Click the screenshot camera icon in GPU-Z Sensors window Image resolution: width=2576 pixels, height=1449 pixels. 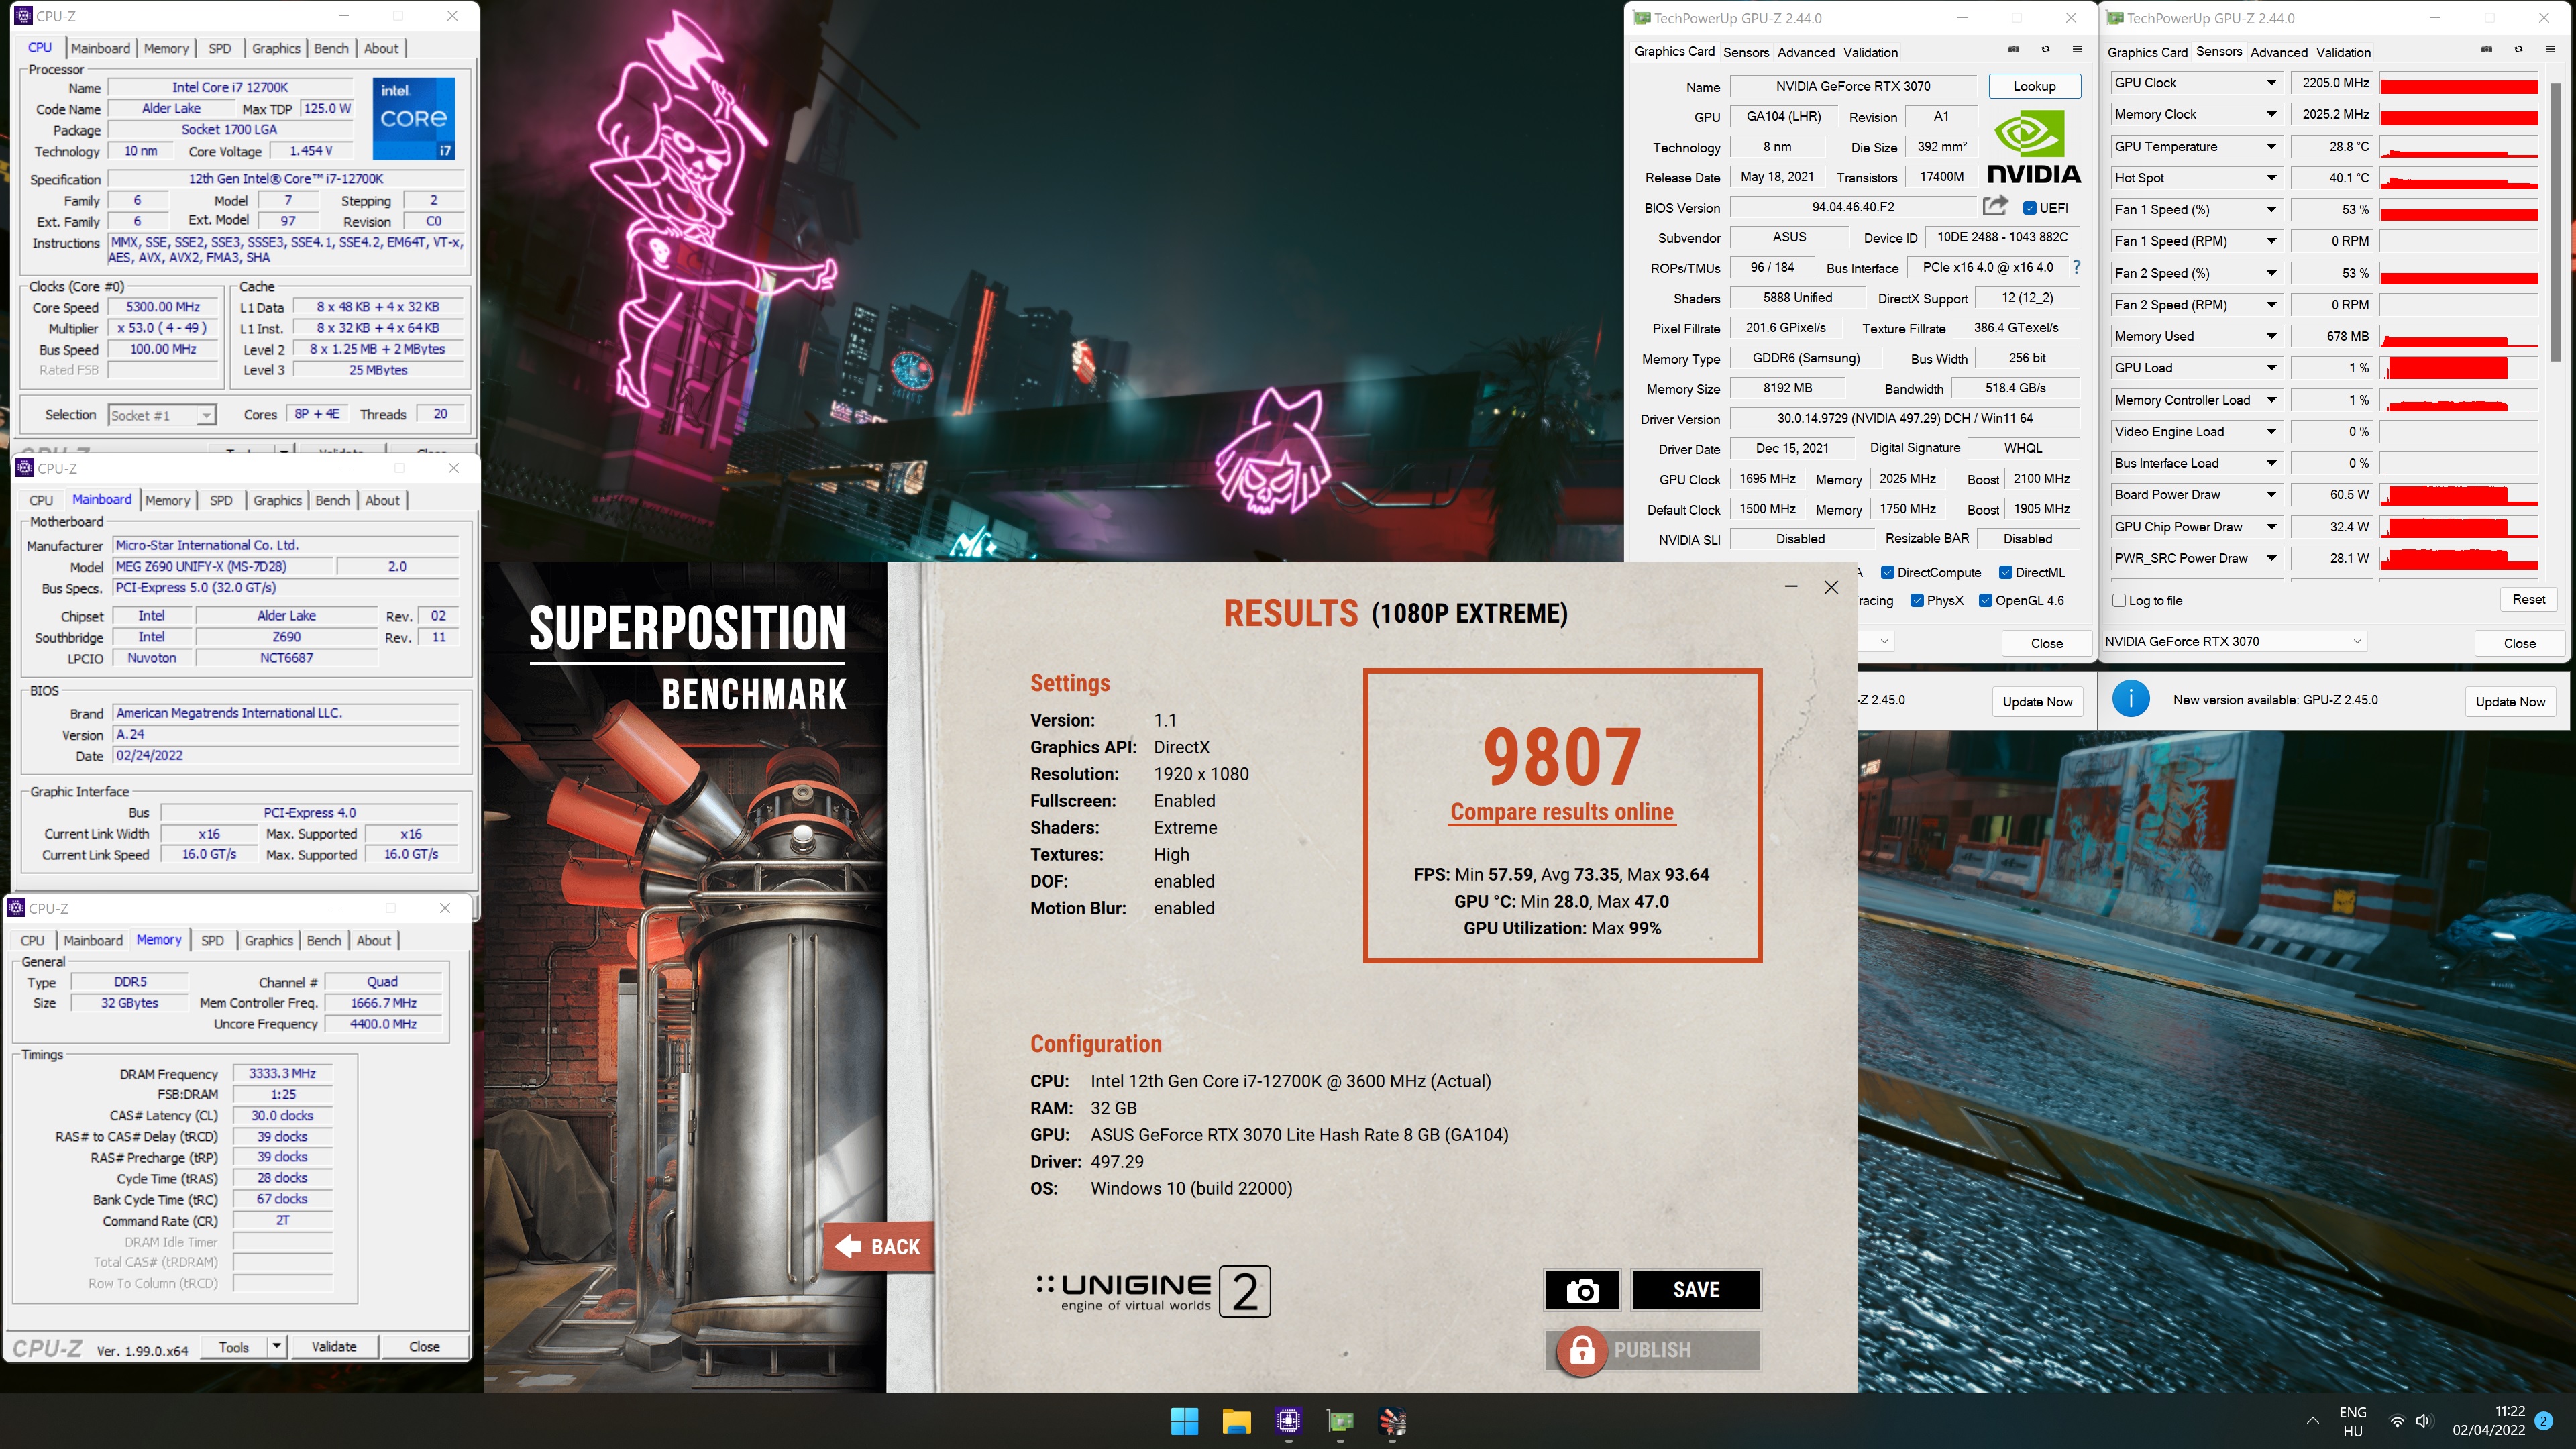point(2487,49)
